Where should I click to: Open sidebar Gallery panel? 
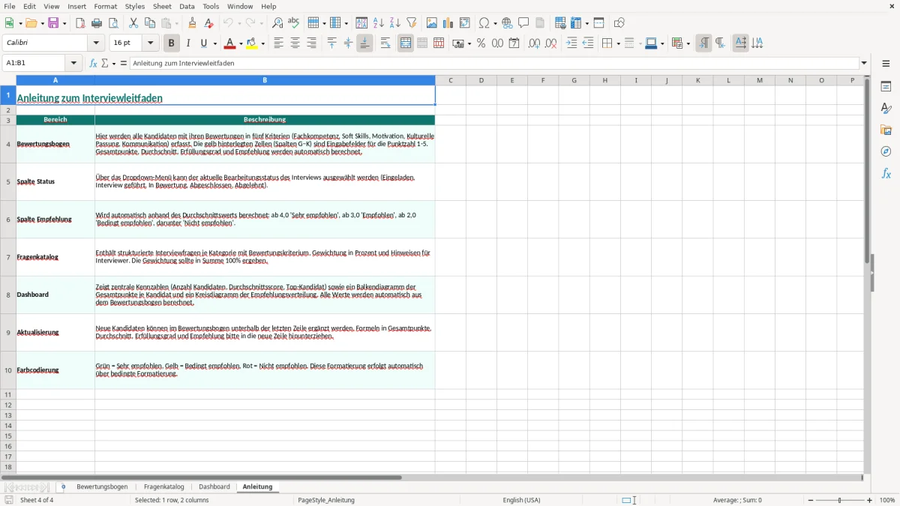coord(886,130)
